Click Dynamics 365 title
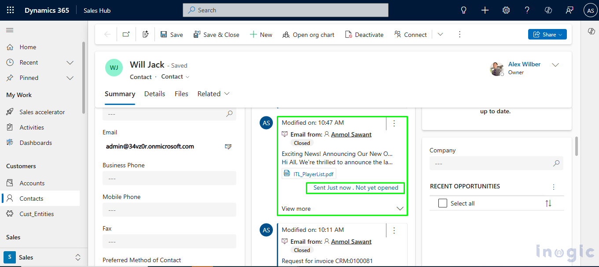This screenshot has height=267, width=599. [x=47, y=11]
